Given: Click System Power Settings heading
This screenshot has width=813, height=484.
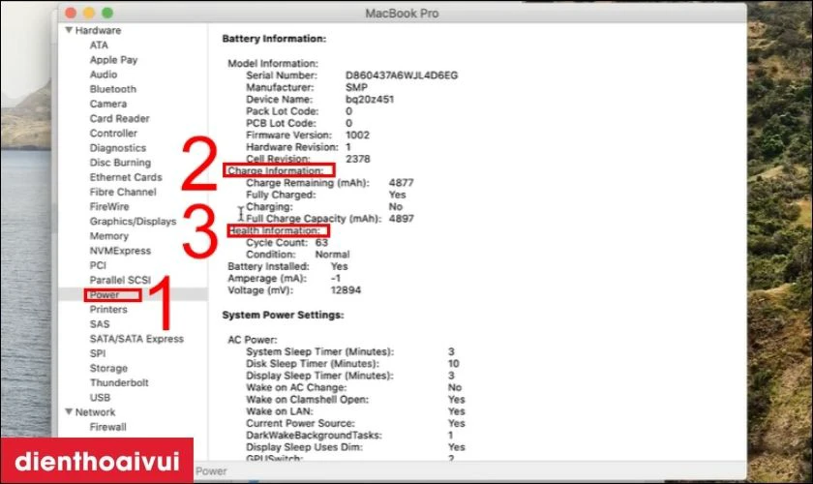Looking at the screenshot, I should click(283, 315).
